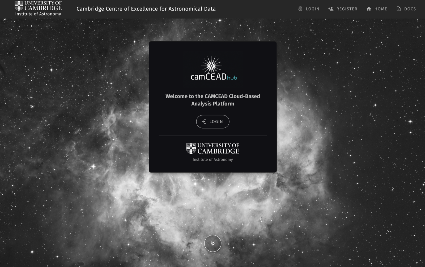Click the sign-in arrow icon inside the LOGIN button

pos(204,121)
